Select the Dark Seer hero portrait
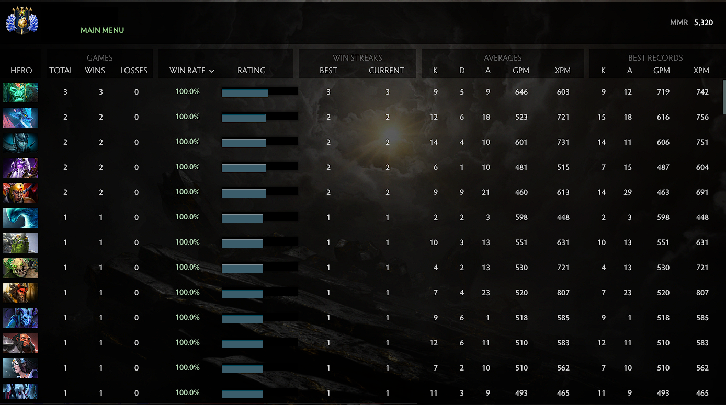Screen dimensions: 726x405 21,168
